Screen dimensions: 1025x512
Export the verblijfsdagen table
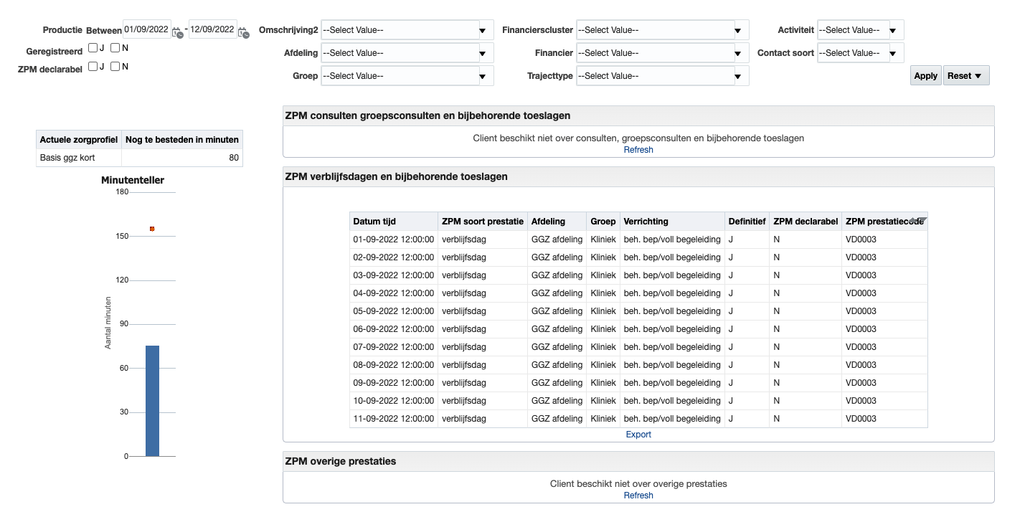638,435
